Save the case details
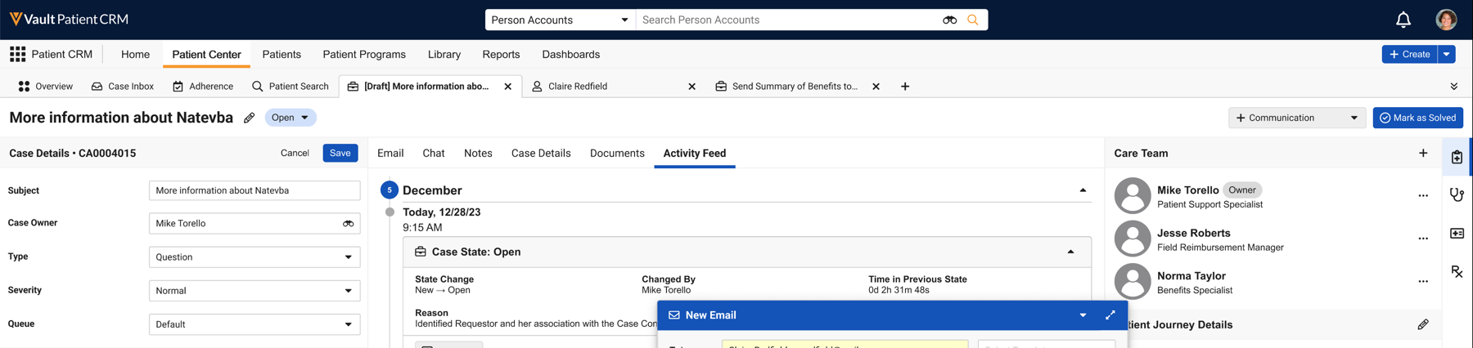The height and width of the screenshot is (348, 1473). click(x=340, y=153)
